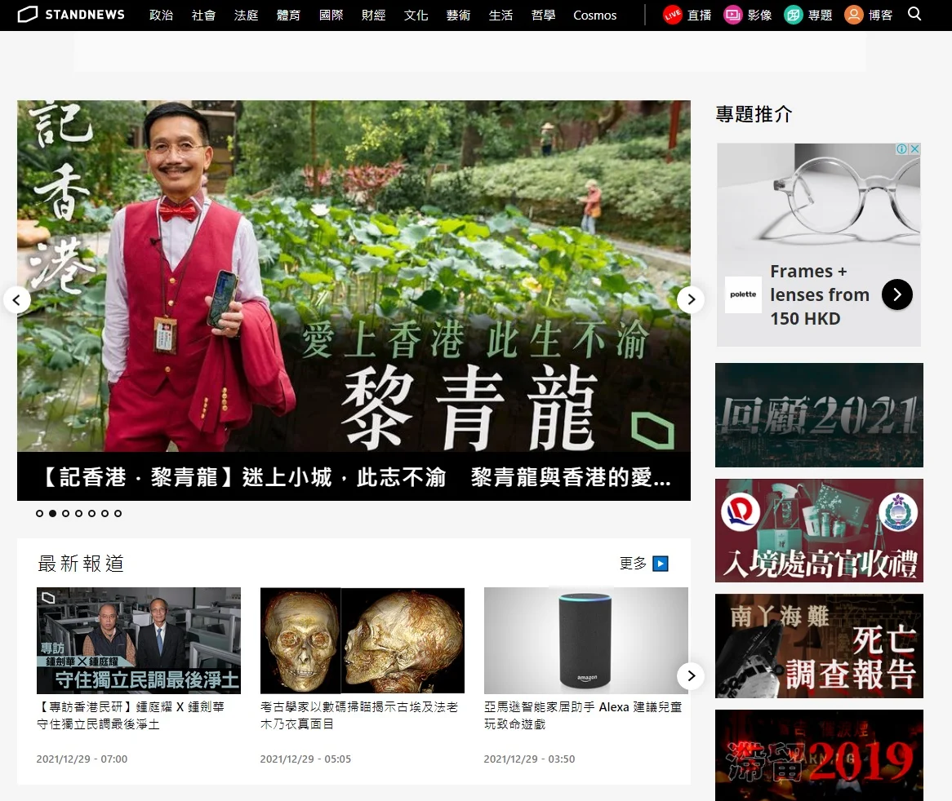The width and height of the screenshot is (952, 801).
Task: Click the Stand News logo
Action: click(71, 15)
